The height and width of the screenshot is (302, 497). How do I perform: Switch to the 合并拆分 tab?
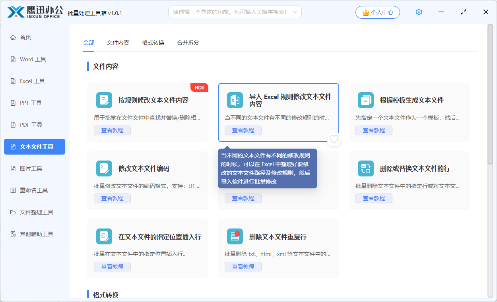(187, 42)
